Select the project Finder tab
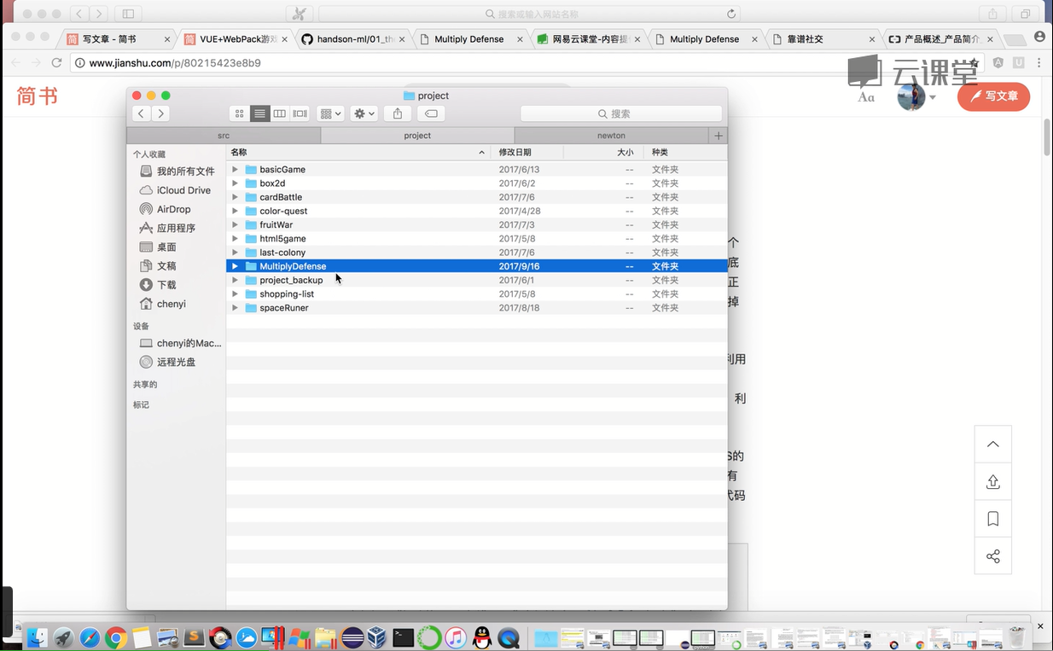This screenshot has height=651, width=1053. click(417, 136)
